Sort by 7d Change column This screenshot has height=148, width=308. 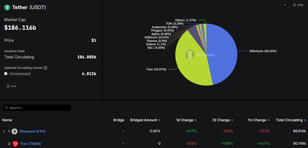(222, 120)
